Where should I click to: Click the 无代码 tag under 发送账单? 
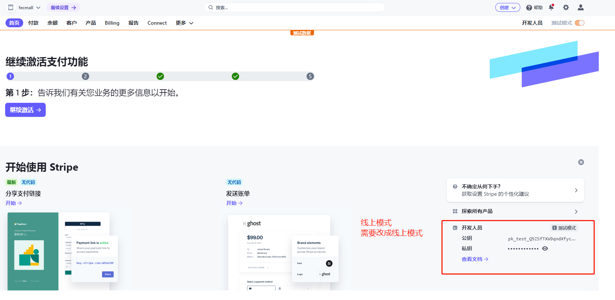(x=234, y=182)
